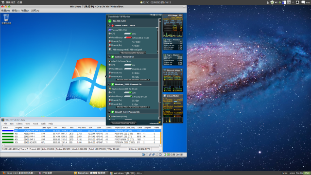Click the HFM.NET title bar app icon
This screenshot has height=175, width=311.
3,120
